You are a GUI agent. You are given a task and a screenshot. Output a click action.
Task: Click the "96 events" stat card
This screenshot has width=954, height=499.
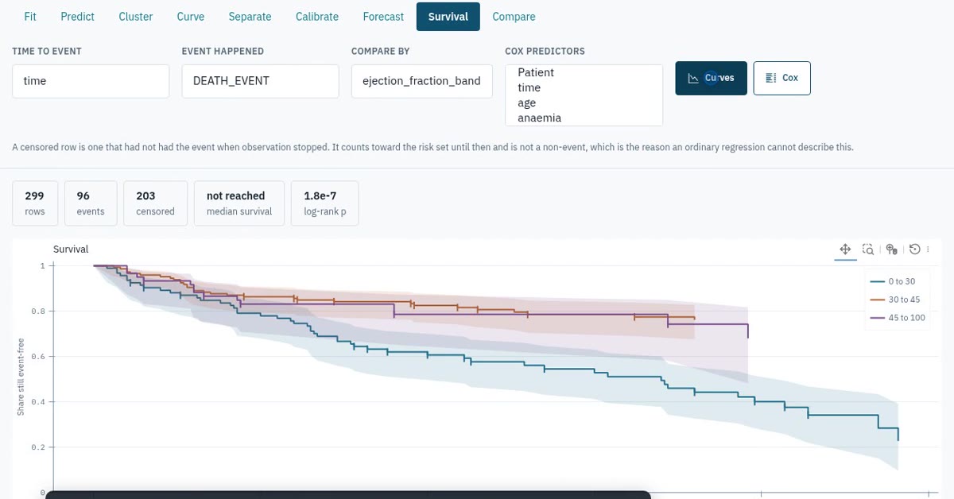pyautogui.click(x=91, y=203)
